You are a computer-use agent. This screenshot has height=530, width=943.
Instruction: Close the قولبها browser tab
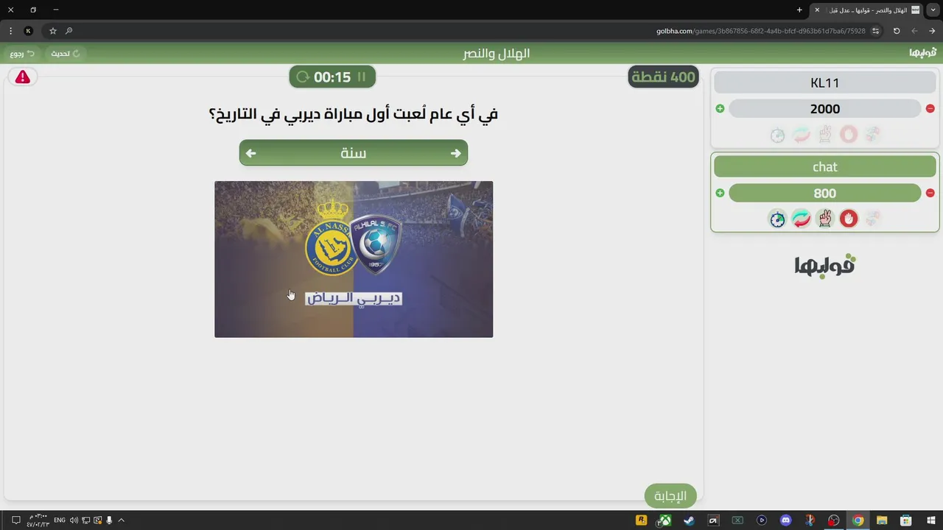pyautogui.click(x=817, y=10)
